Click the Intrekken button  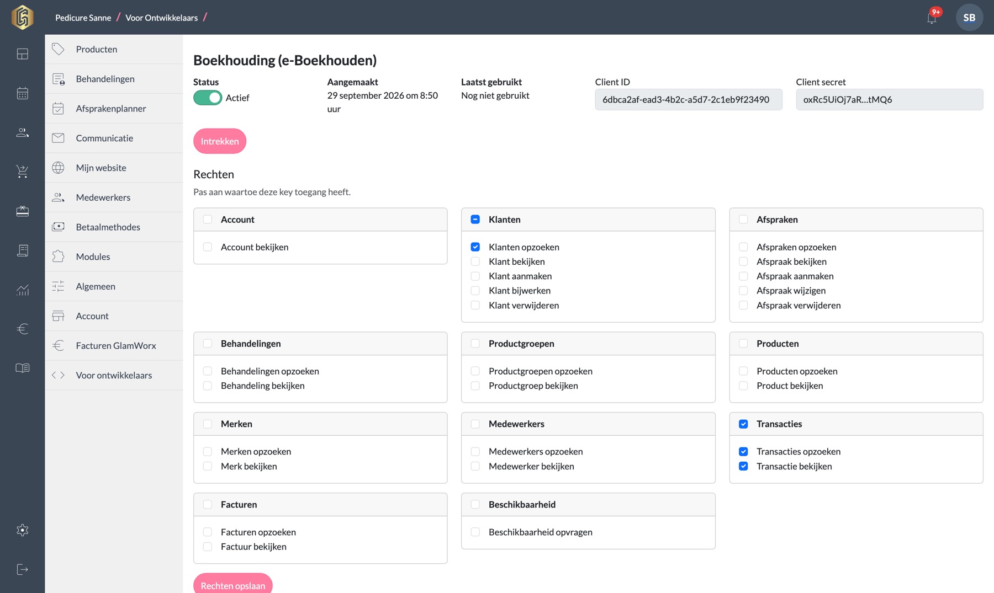(x=220, y=141)
